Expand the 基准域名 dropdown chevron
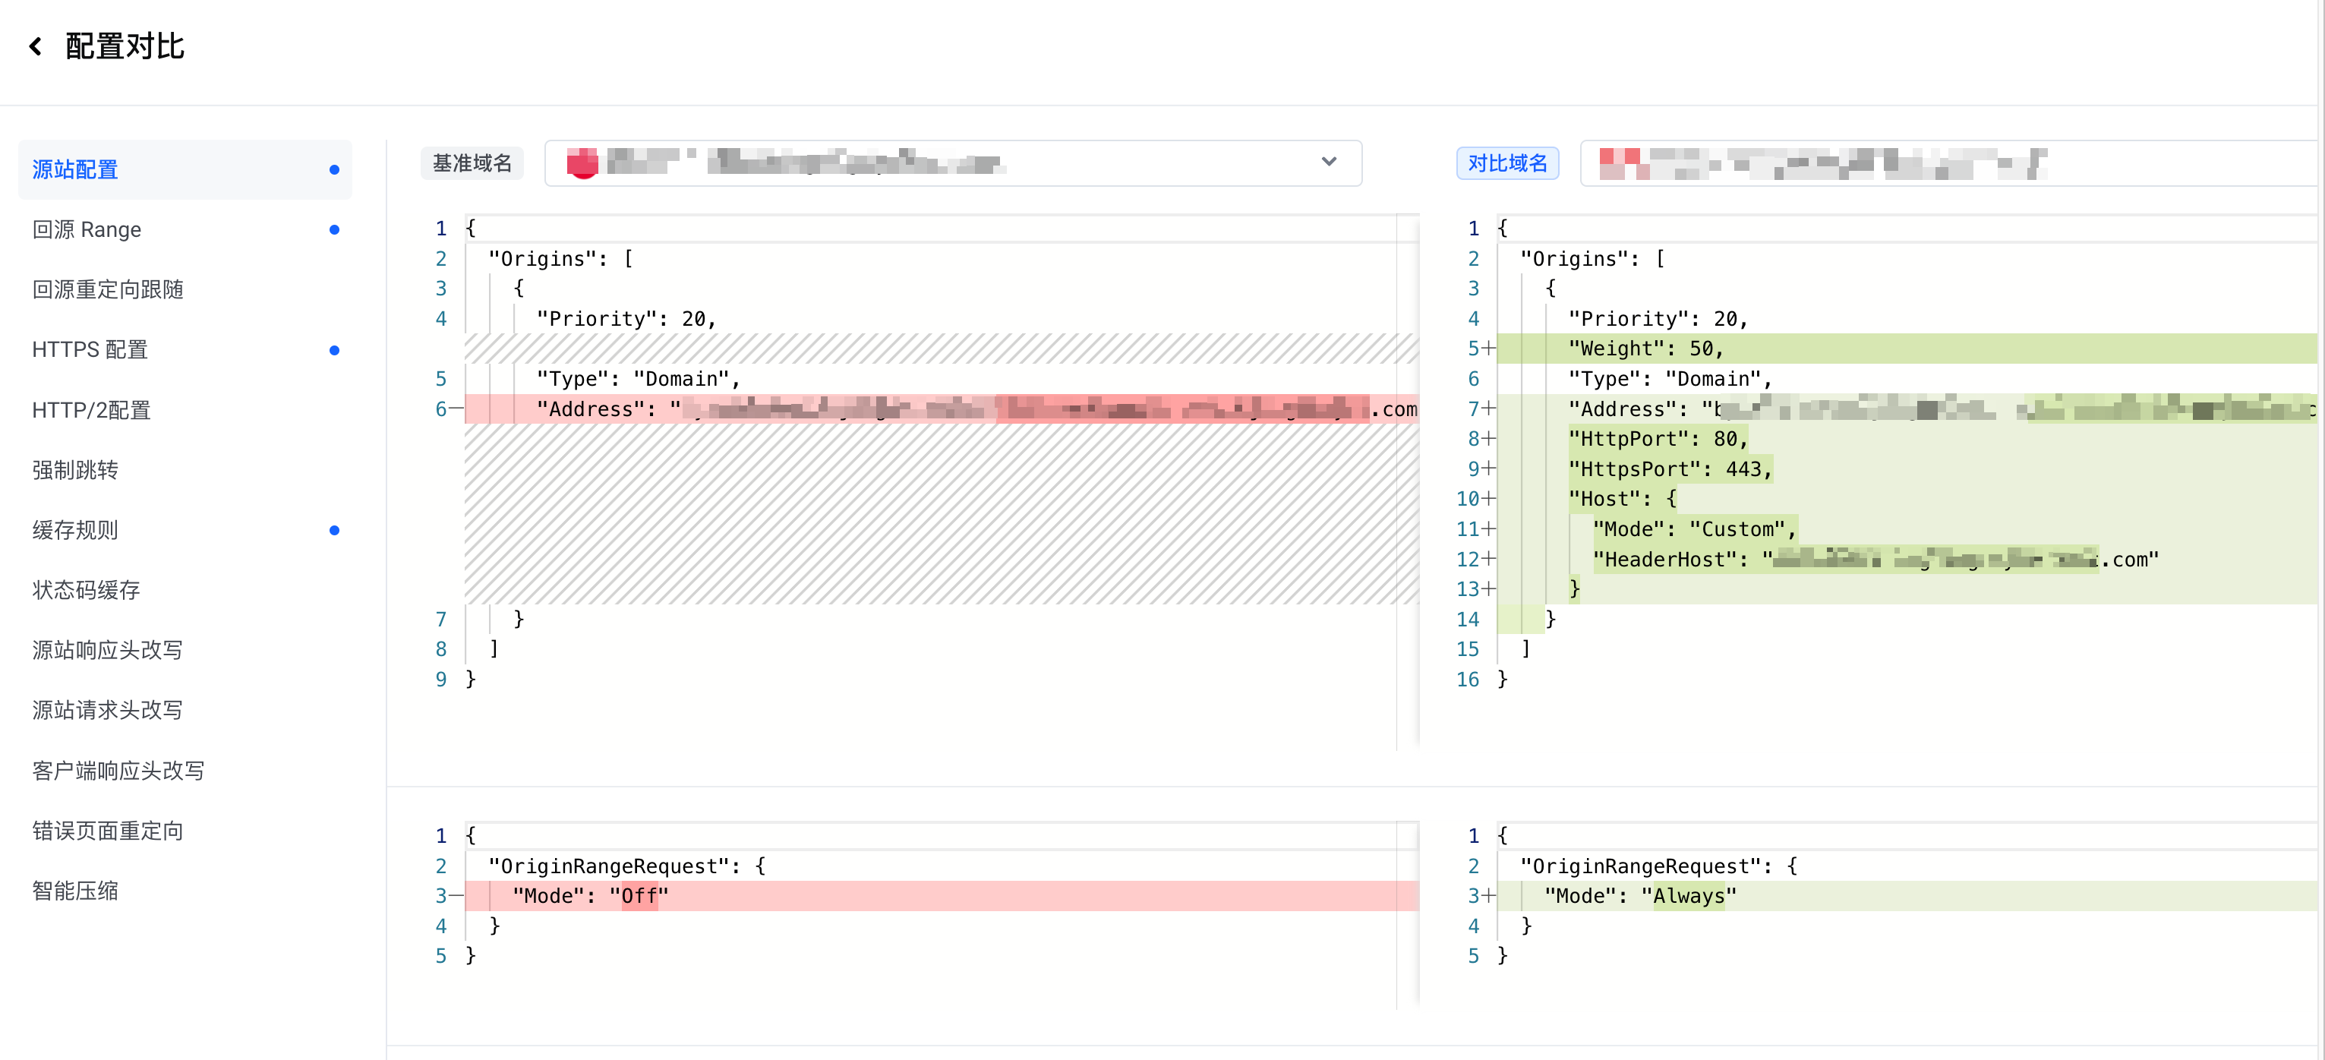The height and width of the screenshot is (1060, 2325). (1329, 162)
